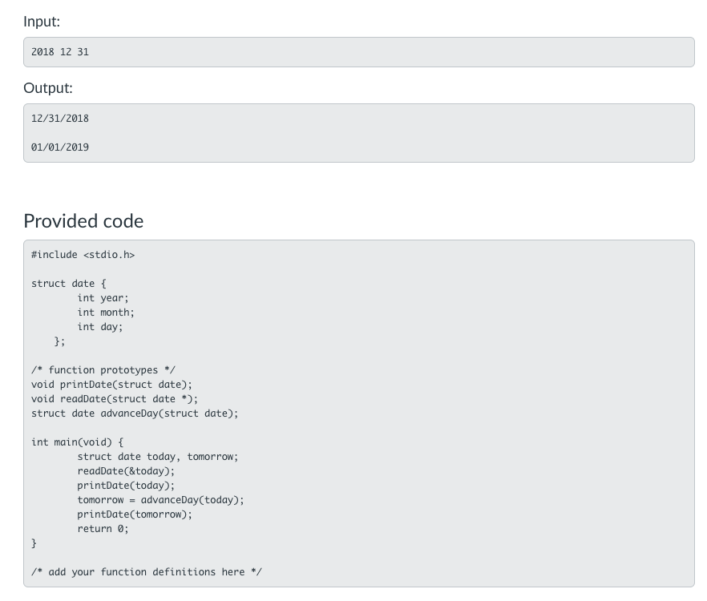707x601 pixels.
Task: Place cursor on int month; line
Action: coord(106,313)
